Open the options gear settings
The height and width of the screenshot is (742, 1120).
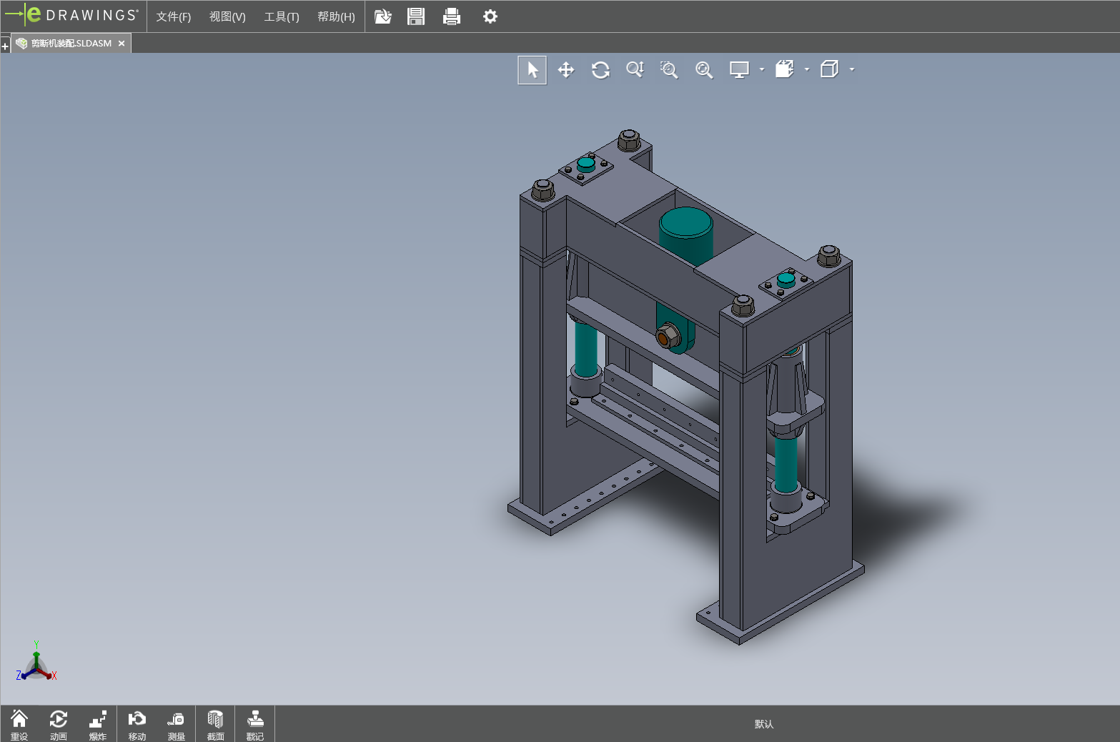tap(490, 16)
